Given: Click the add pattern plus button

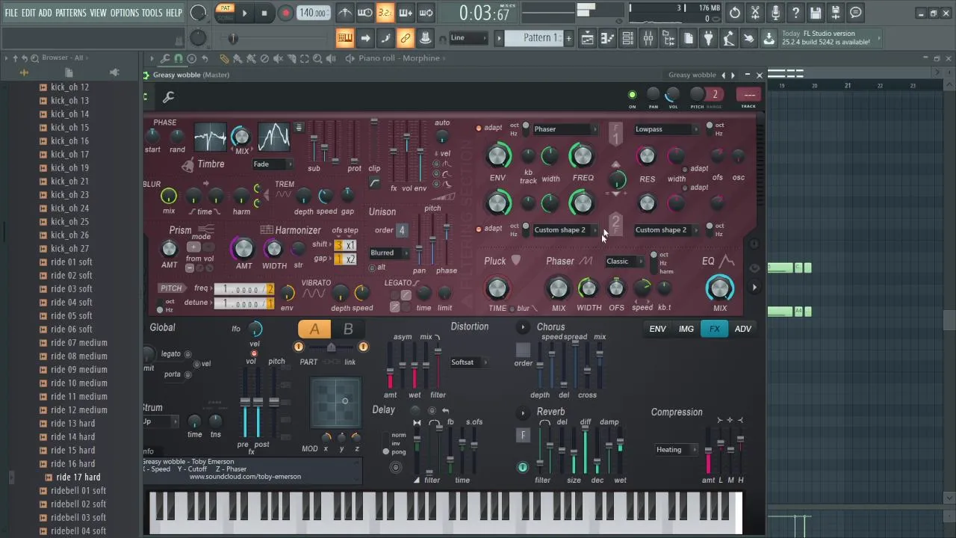Looking at the screenshot, I should coord(568,38).
